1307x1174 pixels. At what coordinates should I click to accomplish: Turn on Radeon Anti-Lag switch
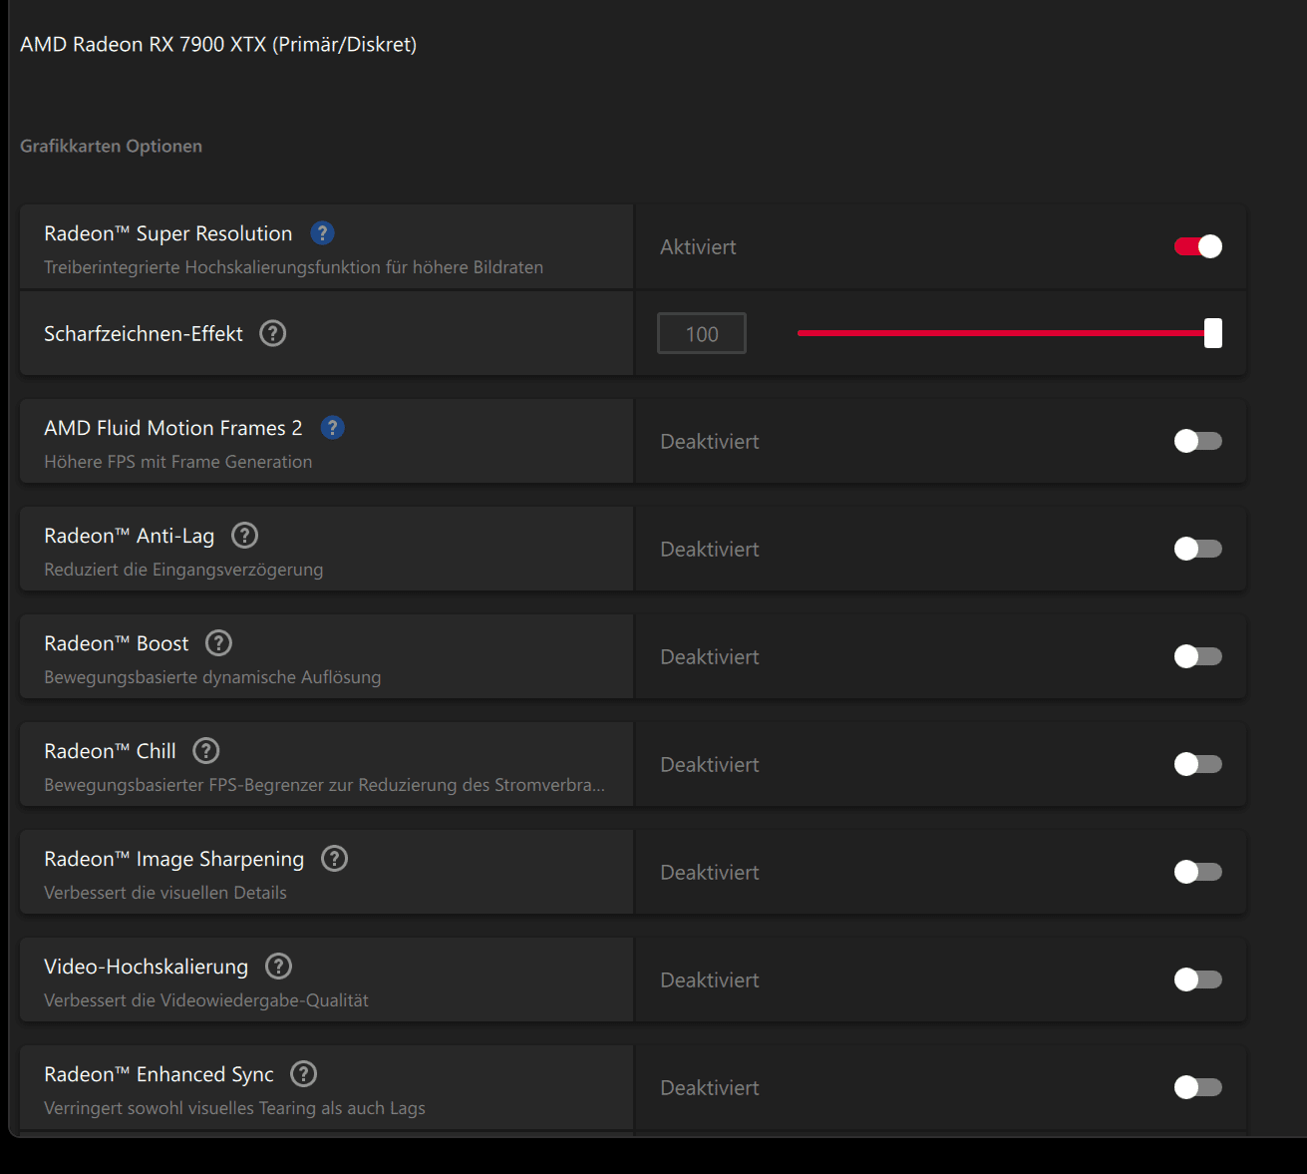[x=1198, y=549]
